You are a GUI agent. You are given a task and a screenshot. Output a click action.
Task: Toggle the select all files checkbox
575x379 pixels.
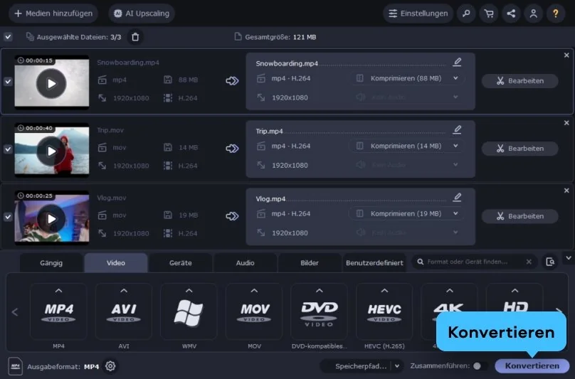[8, 37]
